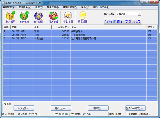Click the 删除(D) button
This screenshot has width=160, height=118.
pos(98,108)
